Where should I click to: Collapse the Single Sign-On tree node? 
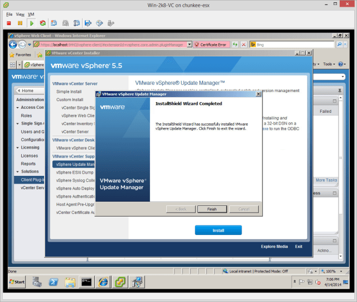(17, 124)
